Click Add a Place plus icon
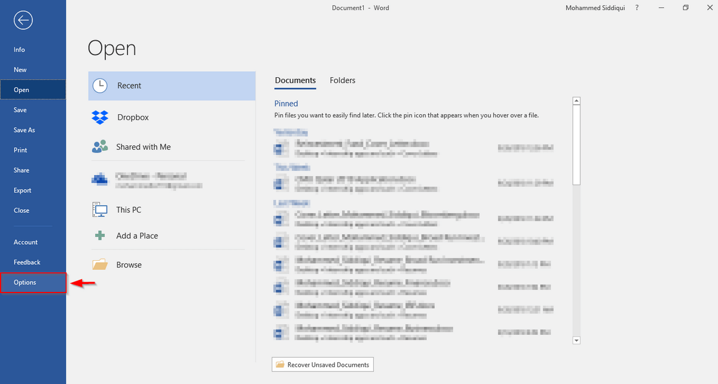 point(100,236)
